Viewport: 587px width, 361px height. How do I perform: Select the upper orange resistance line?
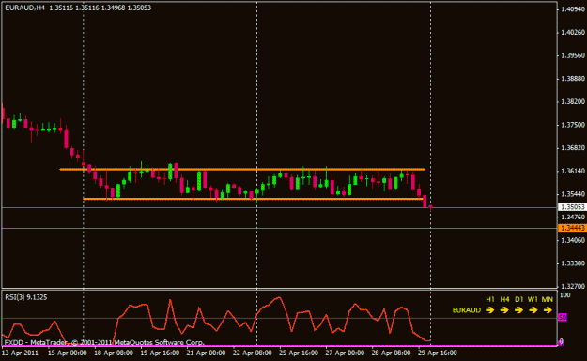point(242,170)
